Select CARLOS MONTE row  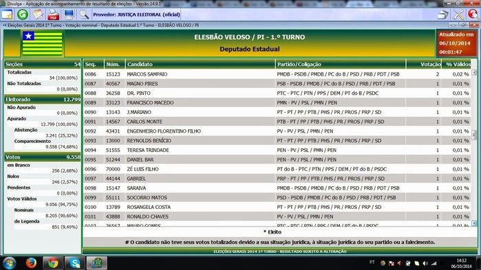click(277, 122)
